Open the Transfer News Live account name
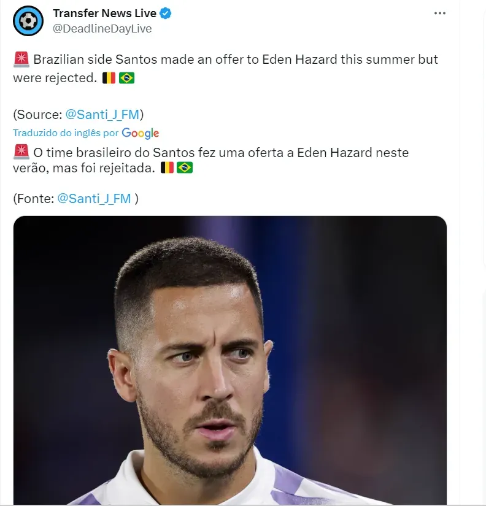Screen dimensions: 486x506 [x=104, y=13]
